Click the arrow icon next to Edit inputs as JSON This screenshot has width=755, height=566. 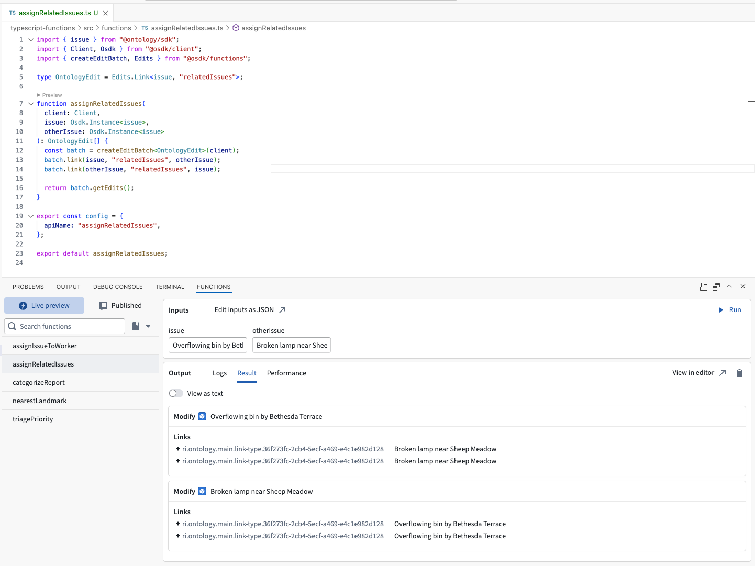(x=282, y=310)
